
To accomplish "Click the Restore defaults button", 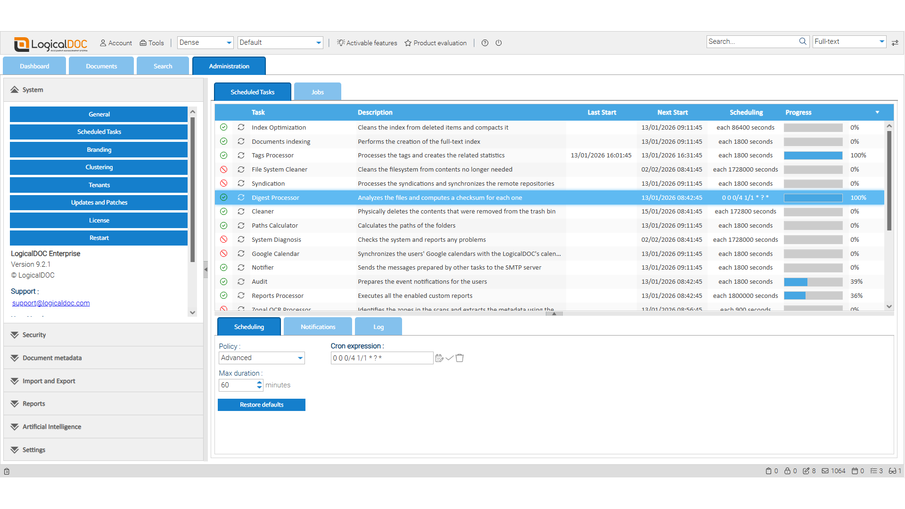I will pos(262,404).
